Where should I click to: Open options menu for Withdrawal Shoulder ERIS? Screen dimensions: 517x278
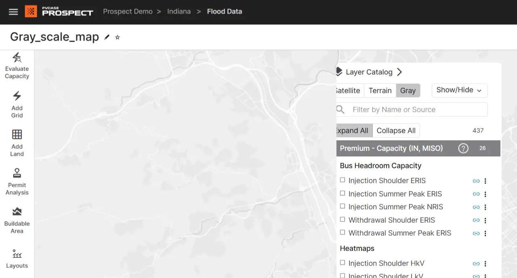point(485,220)
